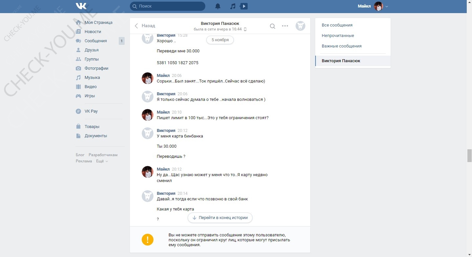472x257 pixels.
Task: Click Виктория's avatar on the 20:12 message
Action: 148,133
